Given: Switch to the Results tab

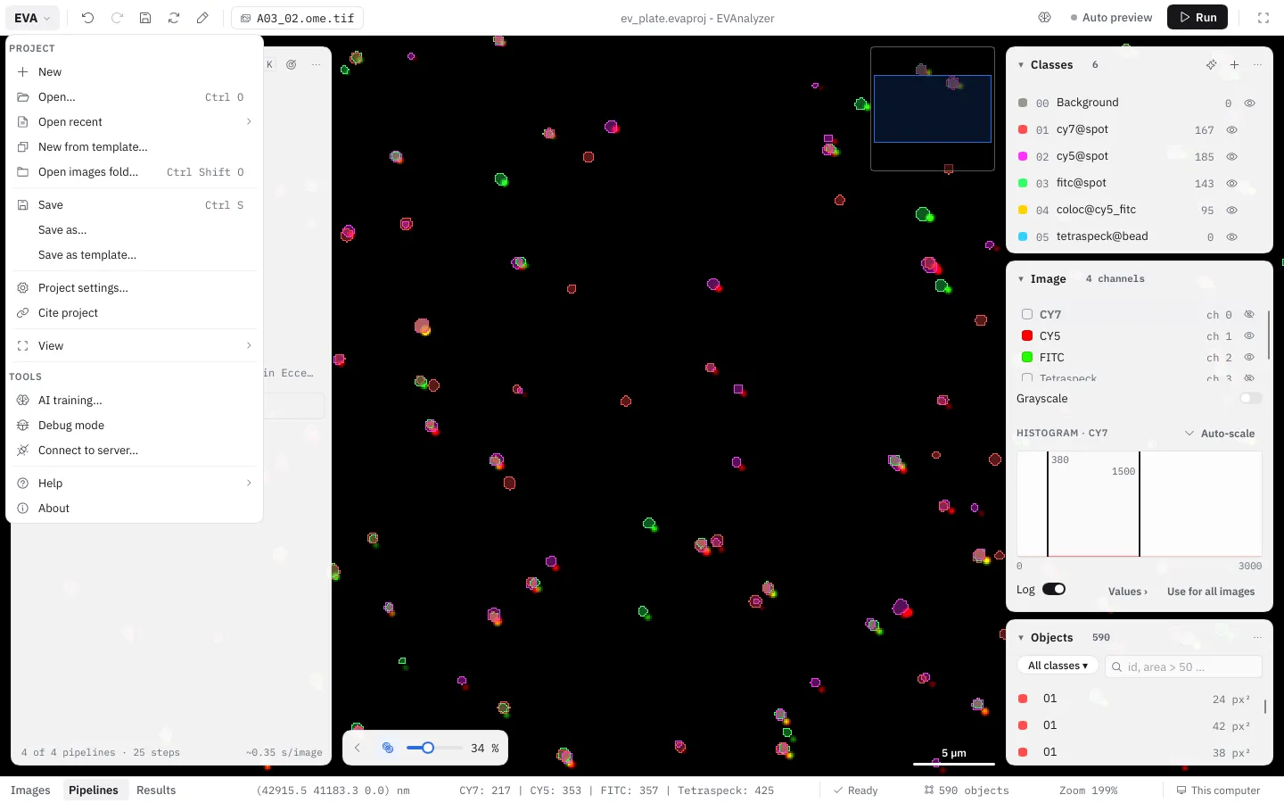Looking at the screenshot, I should (156, 791).
